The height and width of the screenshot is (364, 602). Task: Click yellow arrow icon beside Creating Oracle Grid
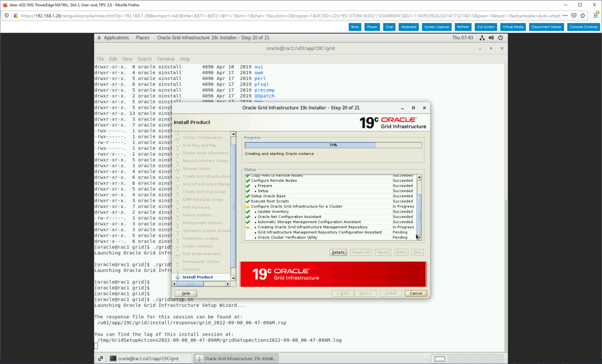[248, 227]
